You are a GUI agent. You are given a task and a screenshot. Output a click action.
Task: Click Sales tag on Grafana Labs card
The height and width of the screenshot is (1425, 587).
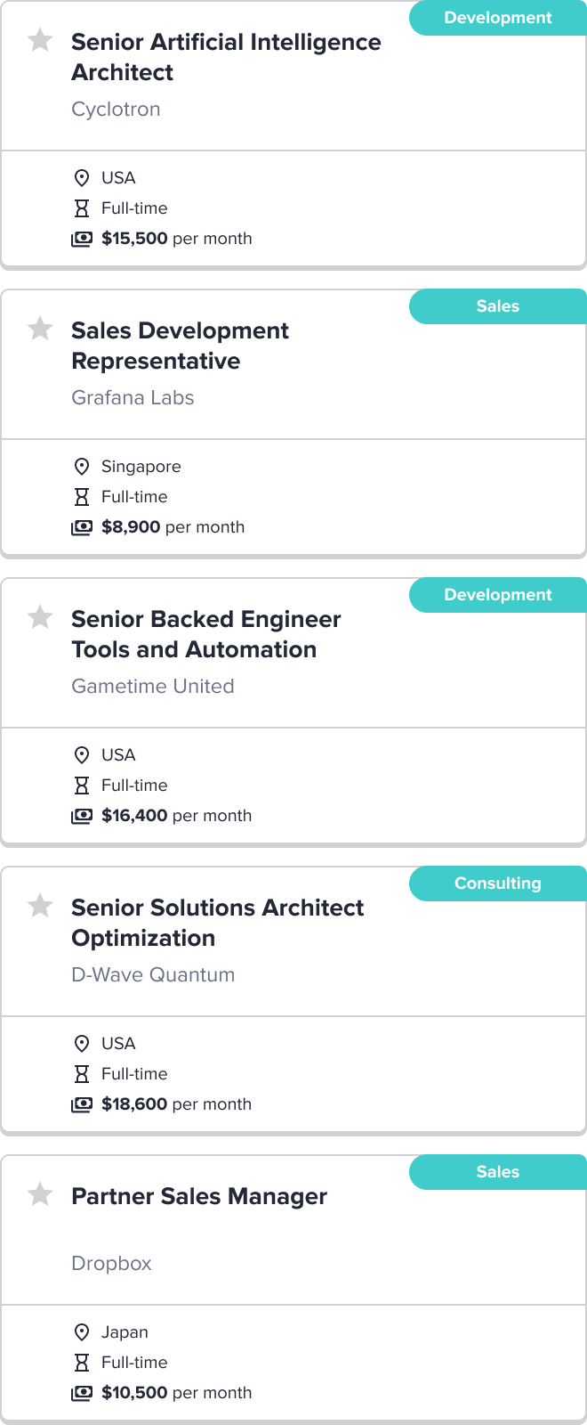(x=498, y=306)
